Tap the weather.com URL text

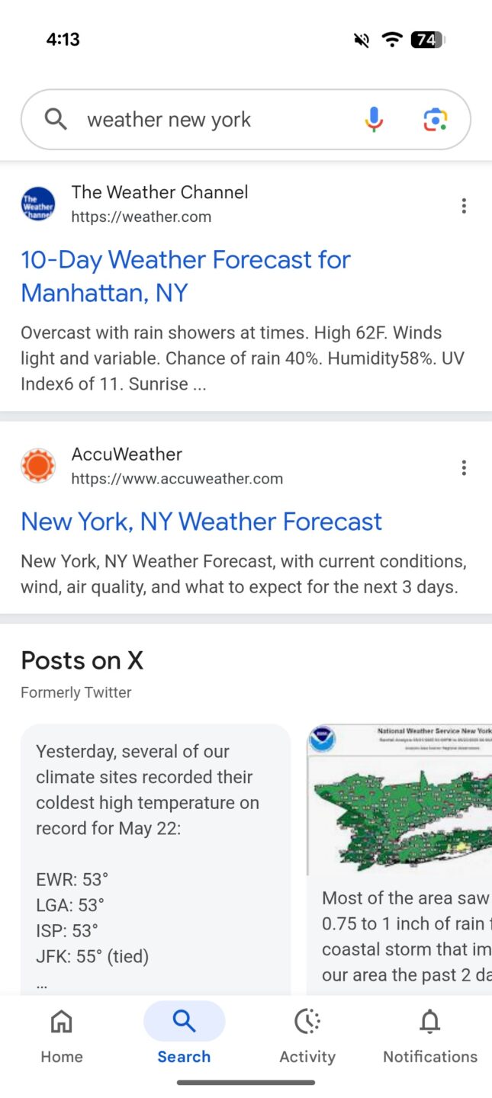[141, 217]
